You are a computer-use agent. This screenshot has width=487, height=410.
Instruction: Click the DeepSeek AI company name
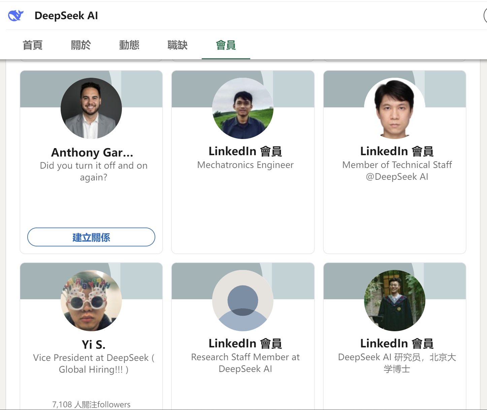pos(66,15)
